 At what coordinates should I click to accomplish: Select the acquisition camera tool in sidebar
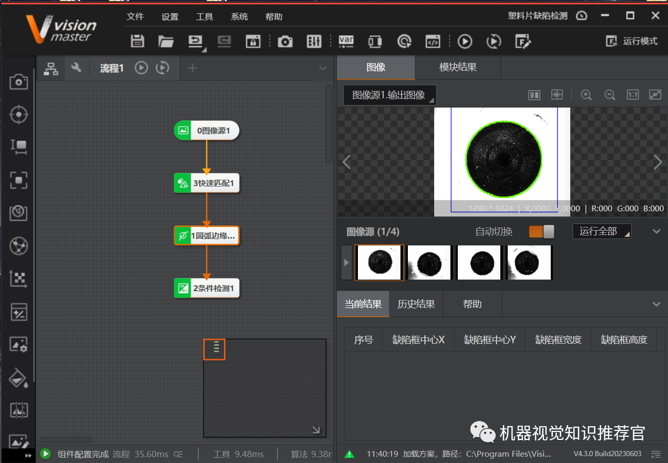(19, 82)
